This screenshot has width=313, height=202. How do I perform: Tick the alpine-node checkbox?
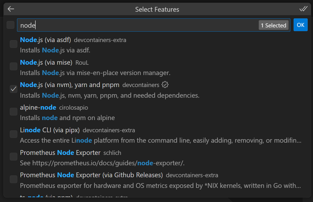click(x=14, y=112)
